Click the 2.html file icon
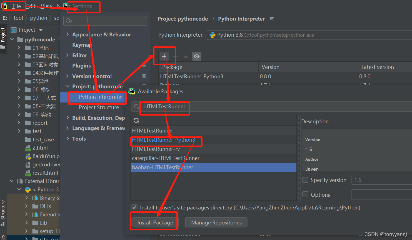This screenshot has height=240, width=412. (x=28, y=148)
